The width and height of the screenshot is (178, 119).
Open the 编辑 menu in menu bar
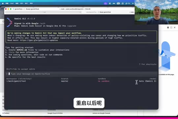pos(17,3)
